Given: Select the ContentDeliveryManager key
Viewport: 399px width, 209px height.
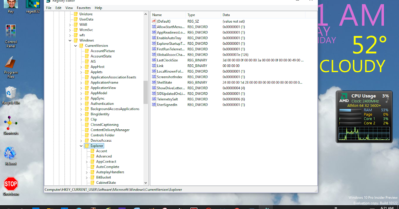Looking at the screenshot, I should [110, 130].
